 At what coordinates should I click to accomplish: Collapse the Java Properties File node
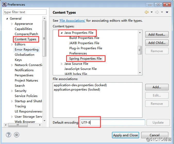point(62,33)
